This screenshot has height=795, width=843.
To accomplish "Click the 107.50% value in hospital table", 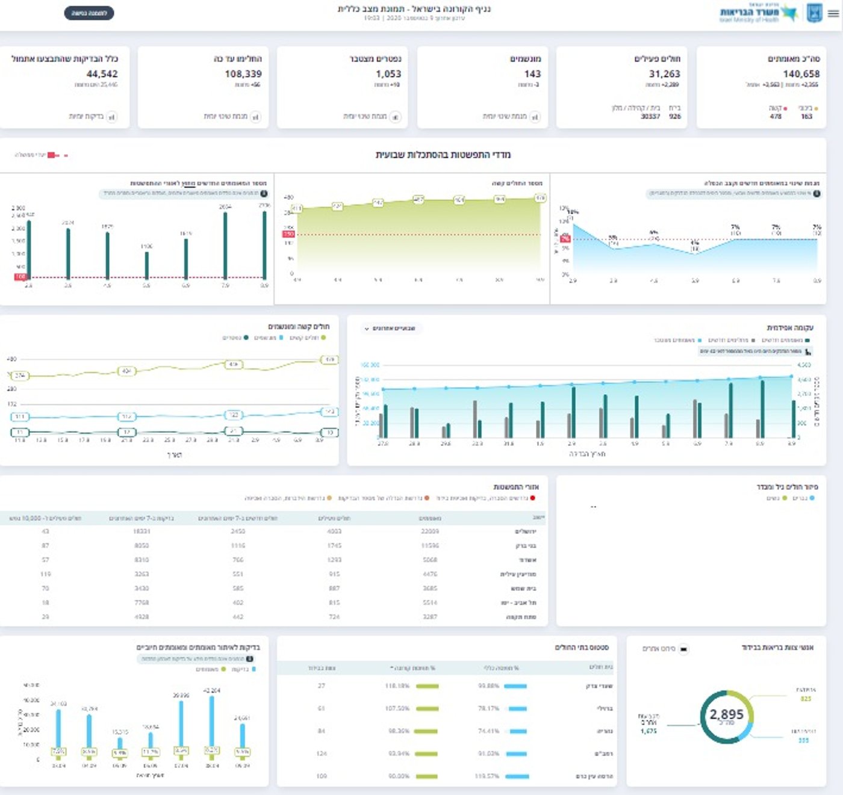I will point(397,708).
